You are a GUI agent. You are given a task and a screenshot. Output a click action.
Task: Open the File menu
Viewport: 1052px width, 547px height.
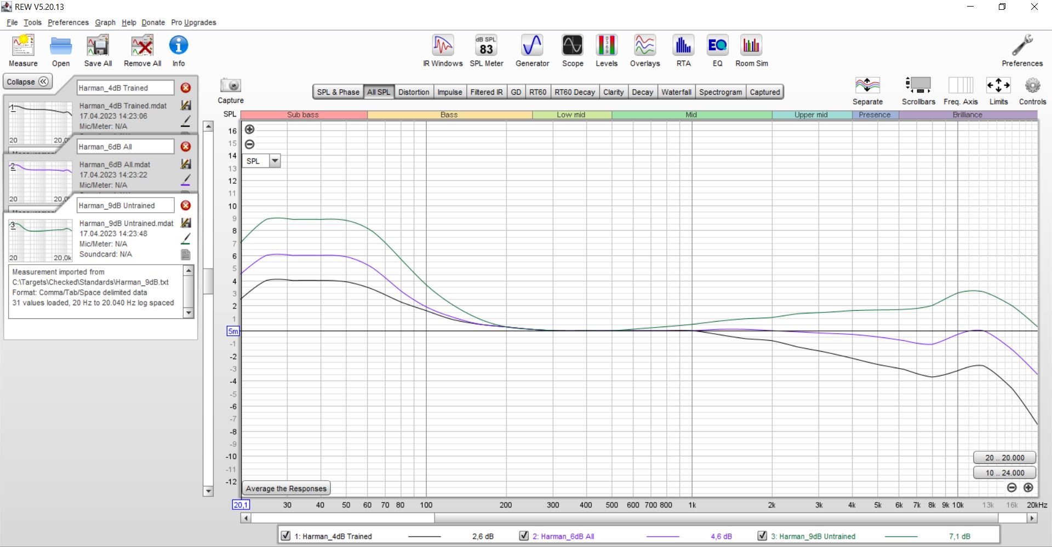[12, 22]
